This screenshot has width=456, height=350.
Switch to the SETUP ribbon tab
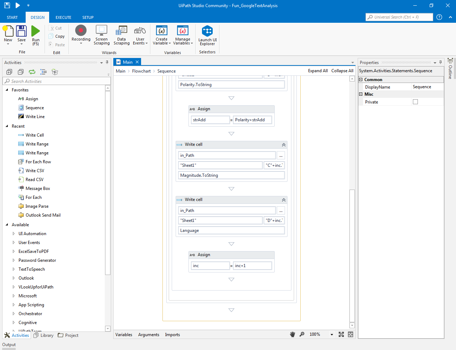(88, 17)
